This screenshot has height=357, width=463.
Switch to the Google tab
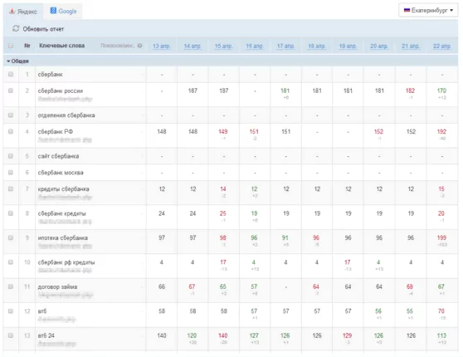point(63,12)
